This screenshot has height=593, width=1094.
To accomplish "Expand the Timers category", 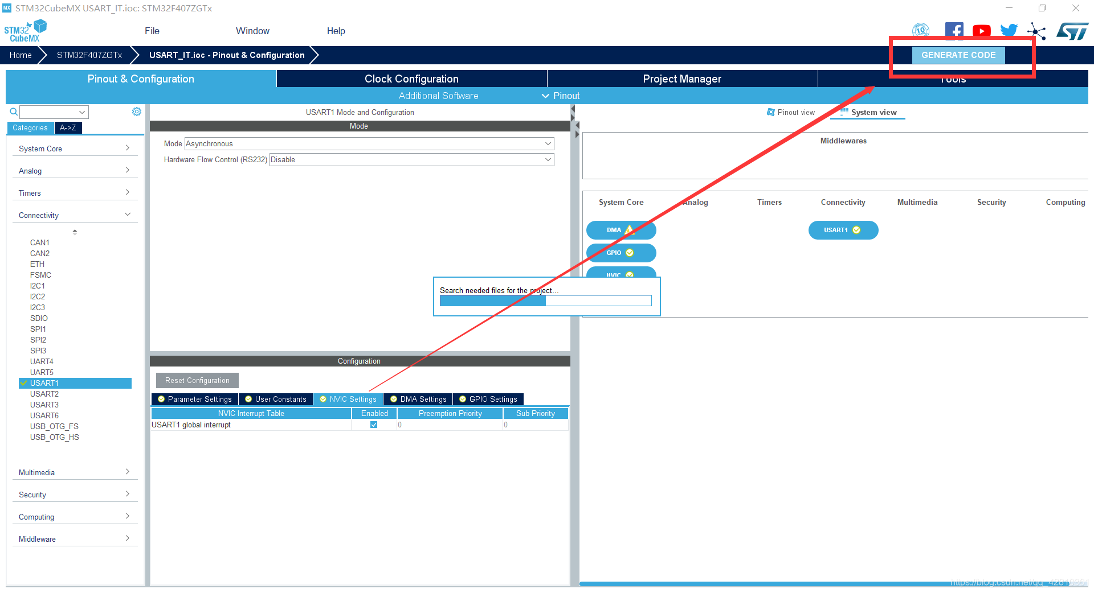I will (x=74, y=193).
